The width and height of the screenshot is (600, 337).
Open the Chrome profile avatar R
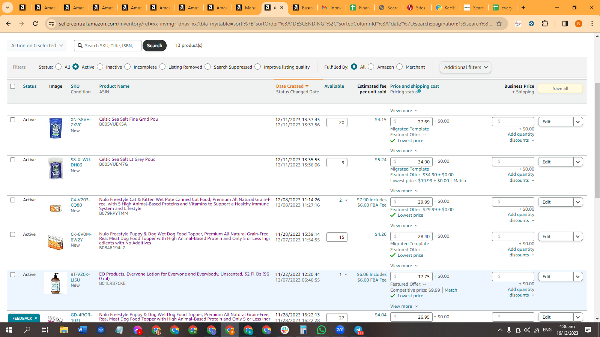579,24
